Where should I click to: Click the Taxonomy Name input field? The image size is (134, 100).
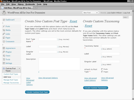pyautogui.click(x=111, y=46)
